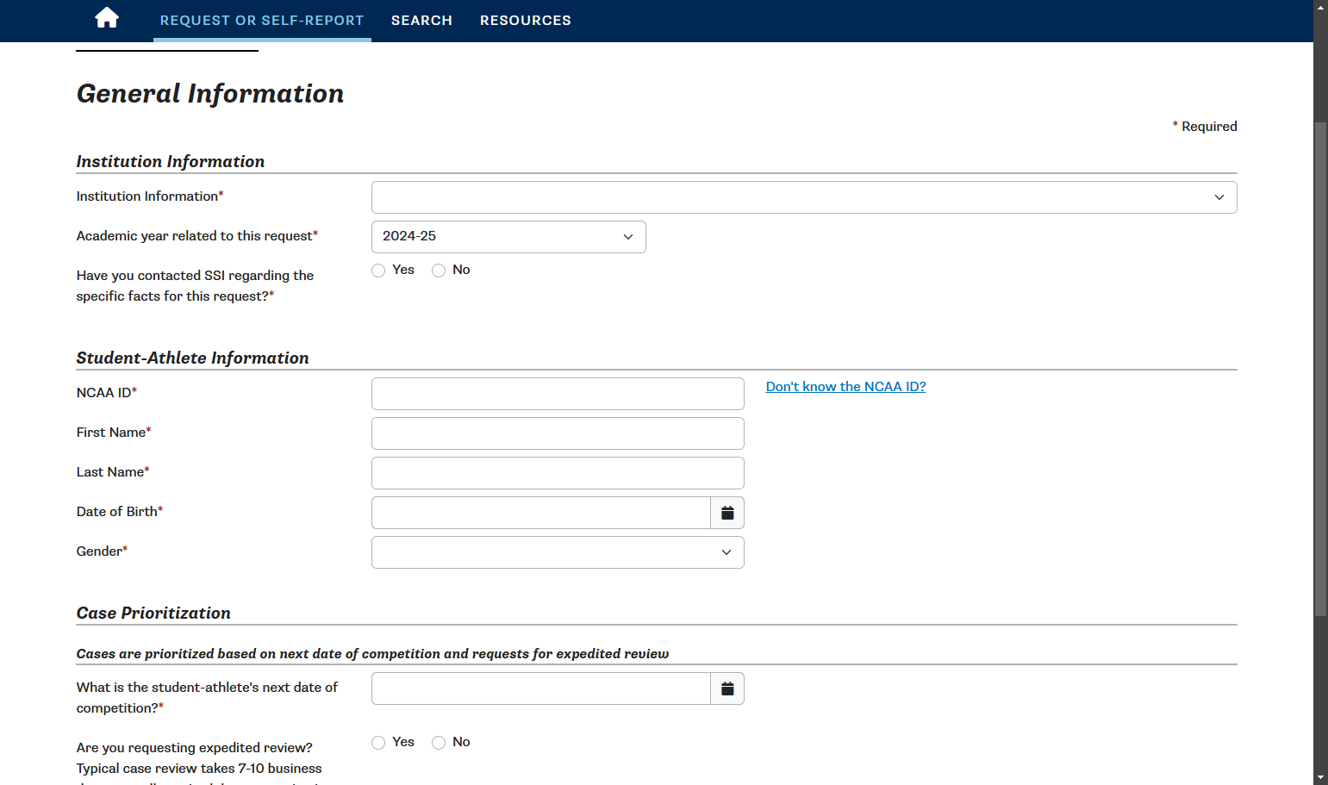Image resolution: width=1328 pixels, height=785 pixels.
Task: Open calendar picker for Date of Birth
Action: tap(727, 513)
